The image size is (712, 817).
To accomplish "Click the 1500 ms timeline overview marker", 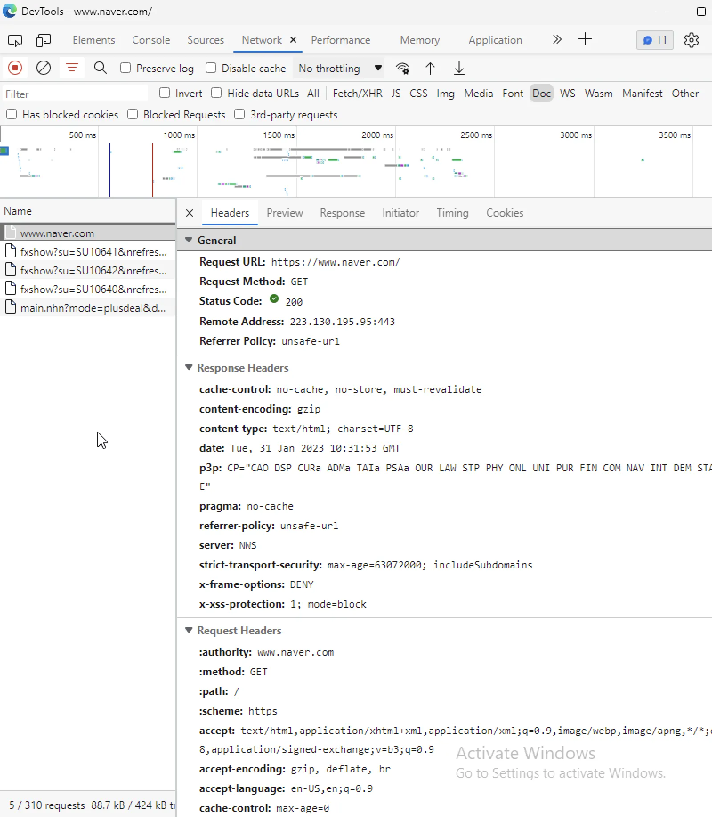I will click(x=279, y=135).
